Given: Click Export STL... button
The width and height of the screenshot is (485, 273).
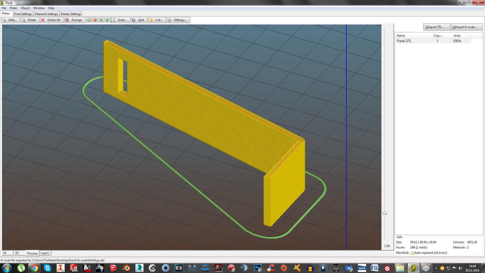Looking at the screenshot, I should coord(436,27).
